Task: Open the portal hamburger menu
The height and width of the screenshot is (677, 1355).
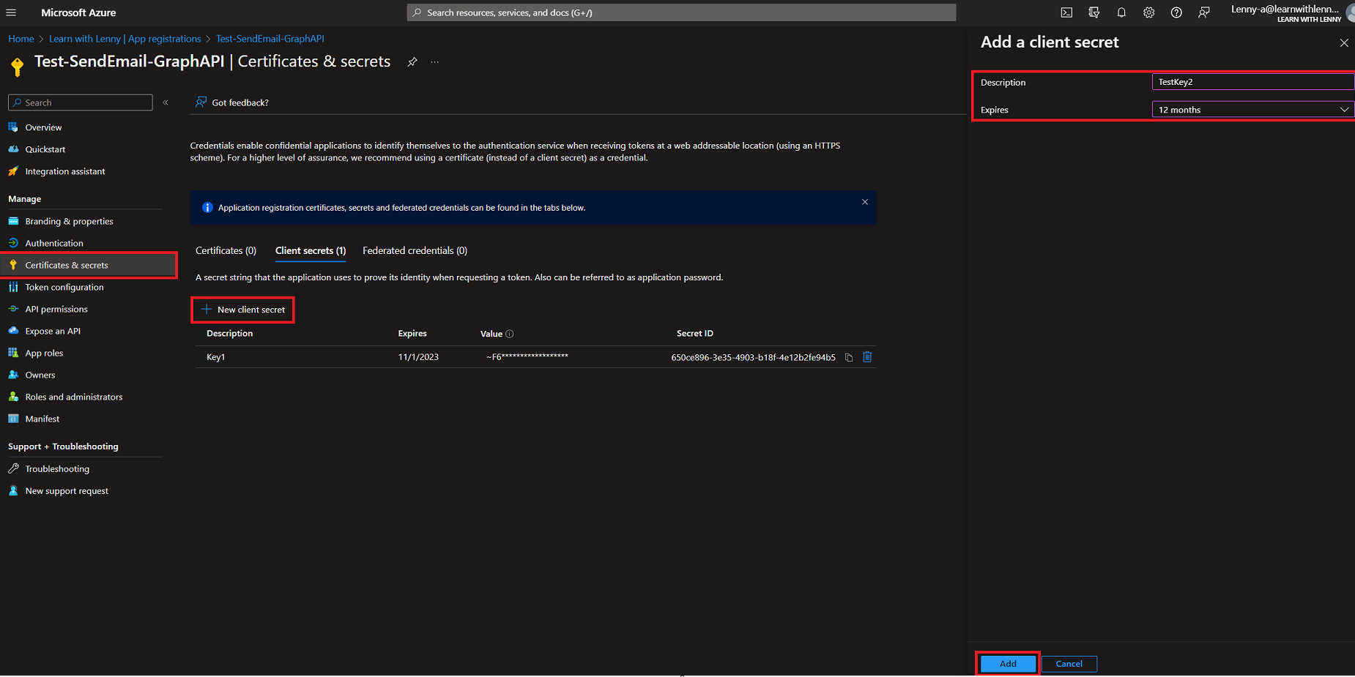Action: pyautogui.click(x=11, y=12)
